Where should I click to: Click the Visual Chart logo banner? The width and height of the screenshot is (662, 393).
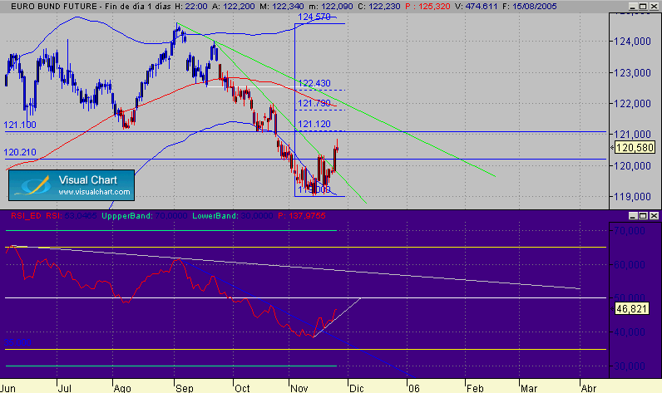click(72, 185)
